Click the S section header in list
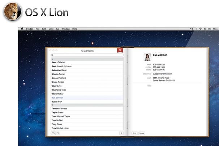Viewport: 219px width, 146px height. 87,59
